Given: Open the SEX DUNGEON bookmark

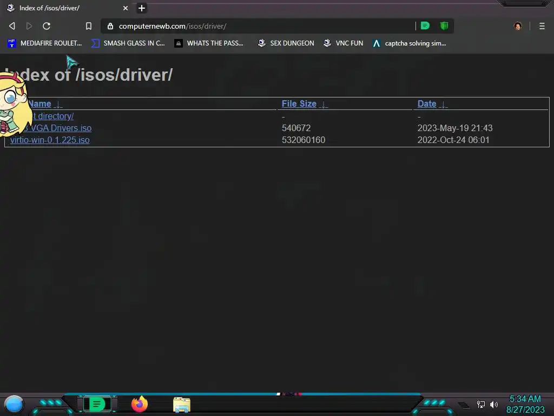Looking at the screenshot, I should tap(286, 43).
